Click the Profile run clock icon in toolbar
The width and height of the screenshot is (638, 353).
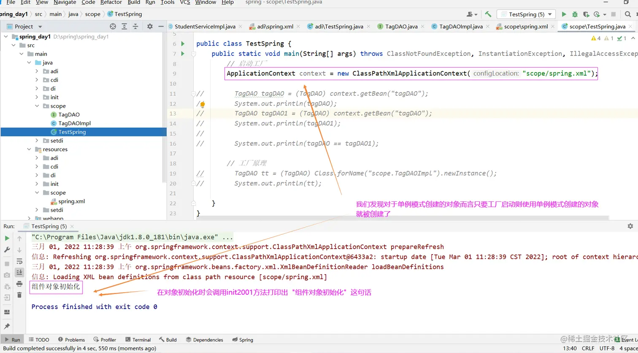(x=597, y=14)
